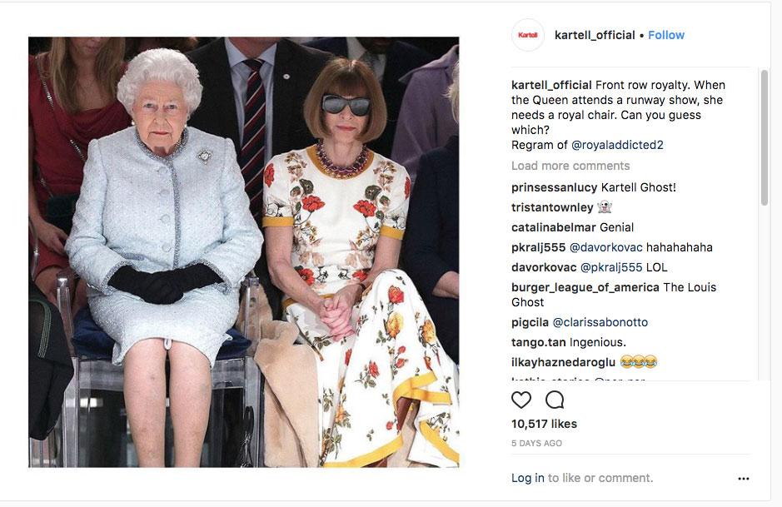The width and height of the screenshot is (782, 507).
Task: Open the @royaladdicted2 mention link
Action: pyautogui.click(x=617, y=145)
